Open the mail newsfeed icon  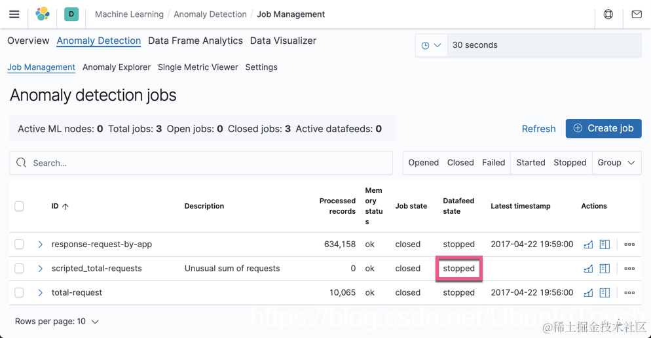click(x=637, y=14)
